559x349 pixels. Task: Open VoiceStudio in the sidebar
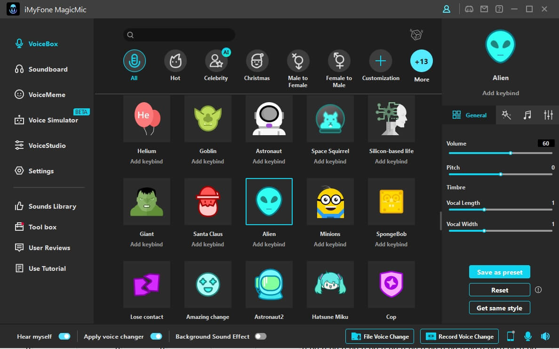40,146
